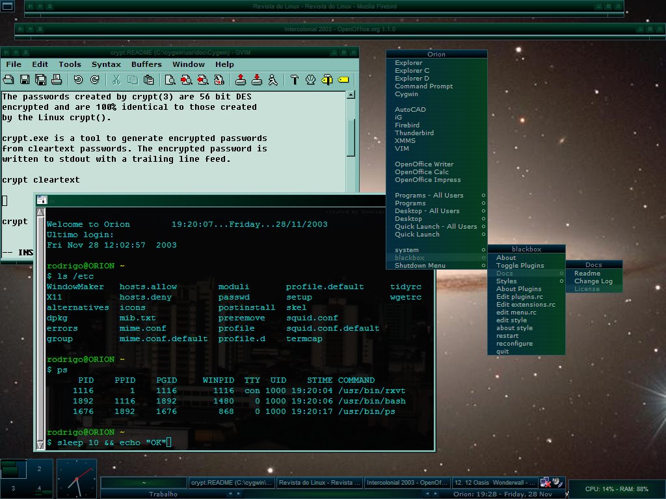Switch to 12 Oasis Wonderwall taskbar button
Viewport: 666px width, 499px height.
495,483
